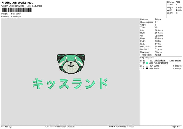Click 'Page 1 of 1' in footer
Viewport: 183px width, 129px height.
(x=177, y=127)
